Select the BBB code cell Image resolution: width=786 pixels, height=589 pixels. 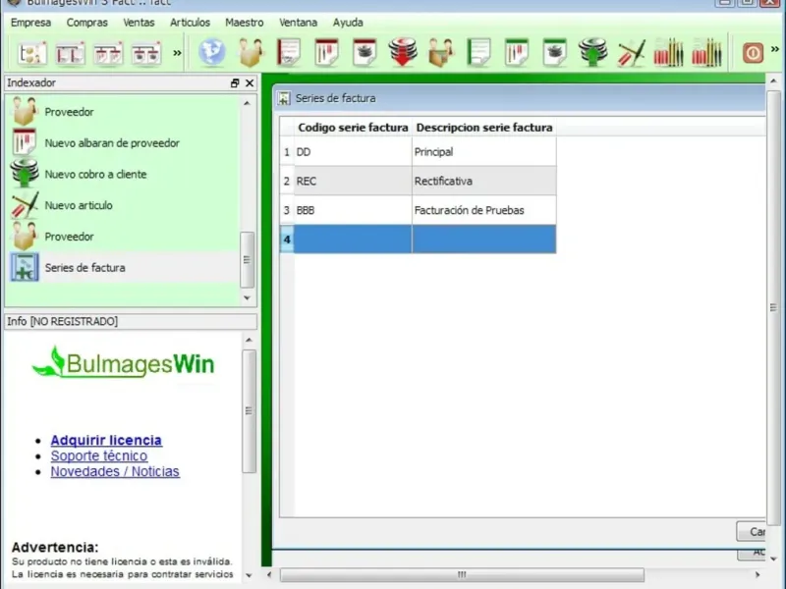point(353,210)
